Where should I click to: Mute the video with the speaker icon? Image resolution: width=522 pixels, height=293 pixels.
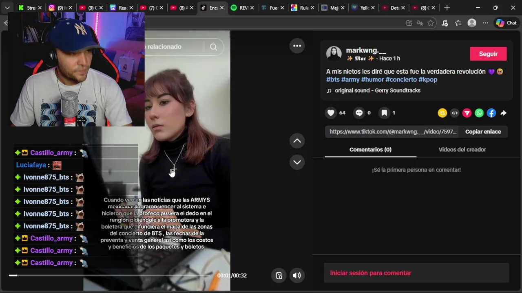pyautogui.click(x=297, y=276)
